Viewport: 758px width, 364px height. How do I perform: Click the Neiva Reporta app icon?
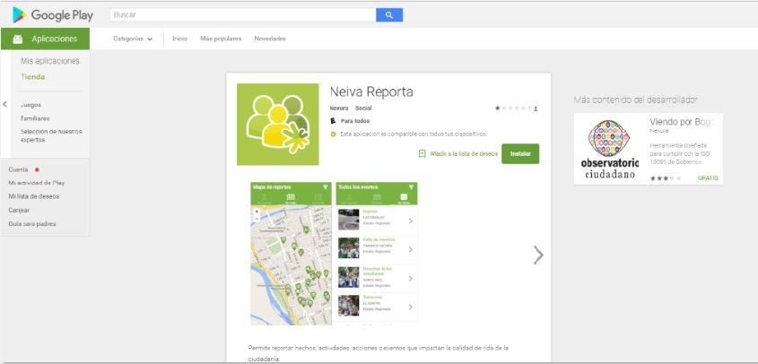[x=277, y=125]
